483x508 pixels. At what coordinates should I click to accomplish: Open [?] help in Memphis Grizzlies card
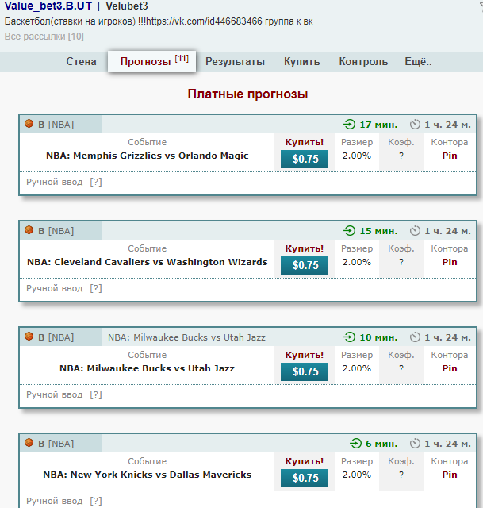(96, 182)
